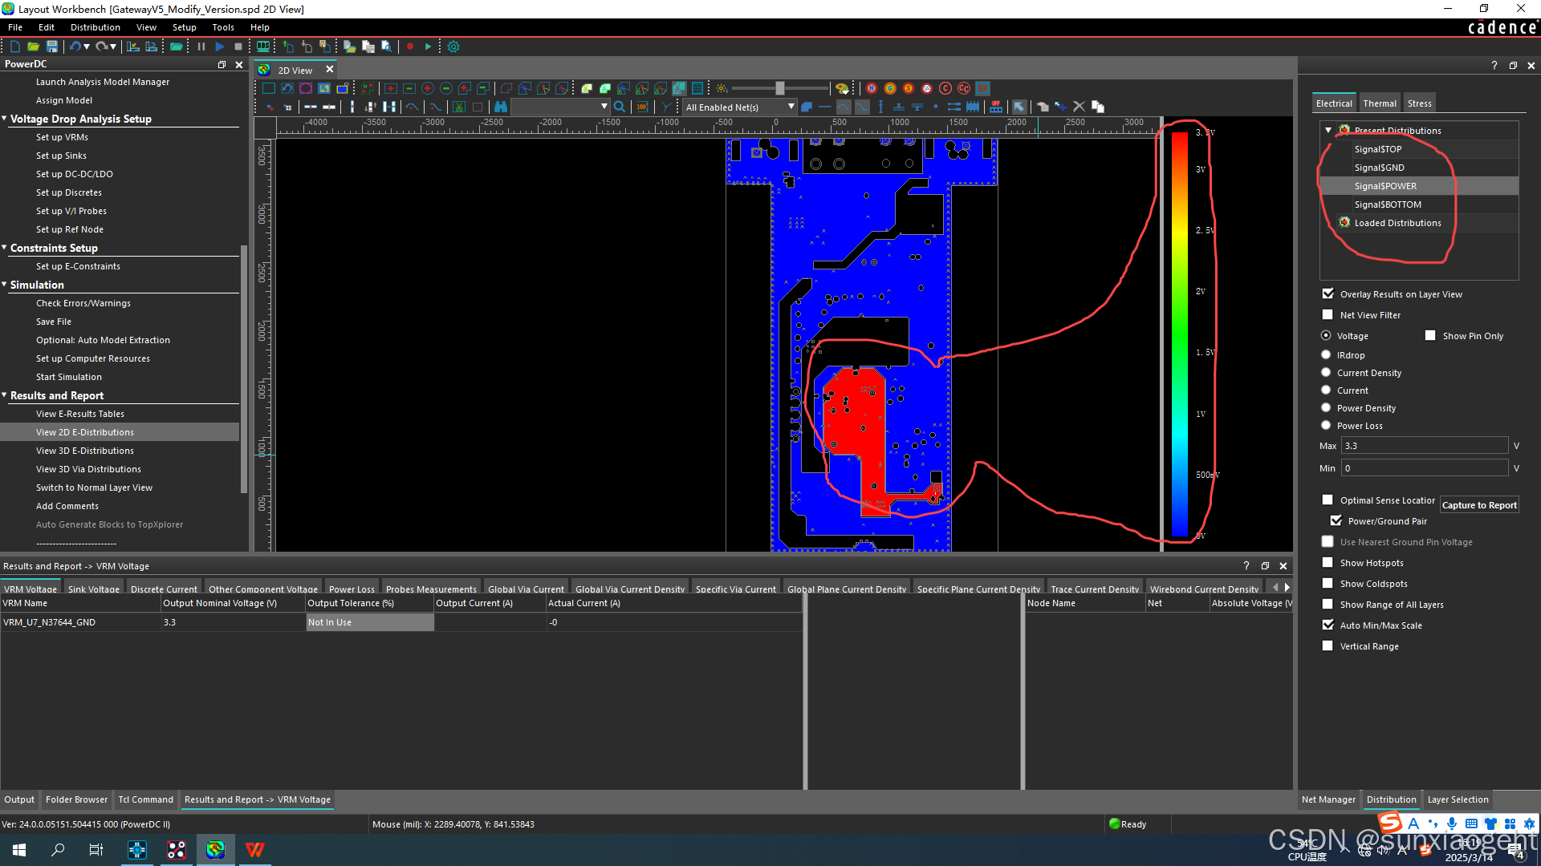The image size is (1541, 866).
Task: Click the Start simulation play icon
Action: tap(220, 47)
